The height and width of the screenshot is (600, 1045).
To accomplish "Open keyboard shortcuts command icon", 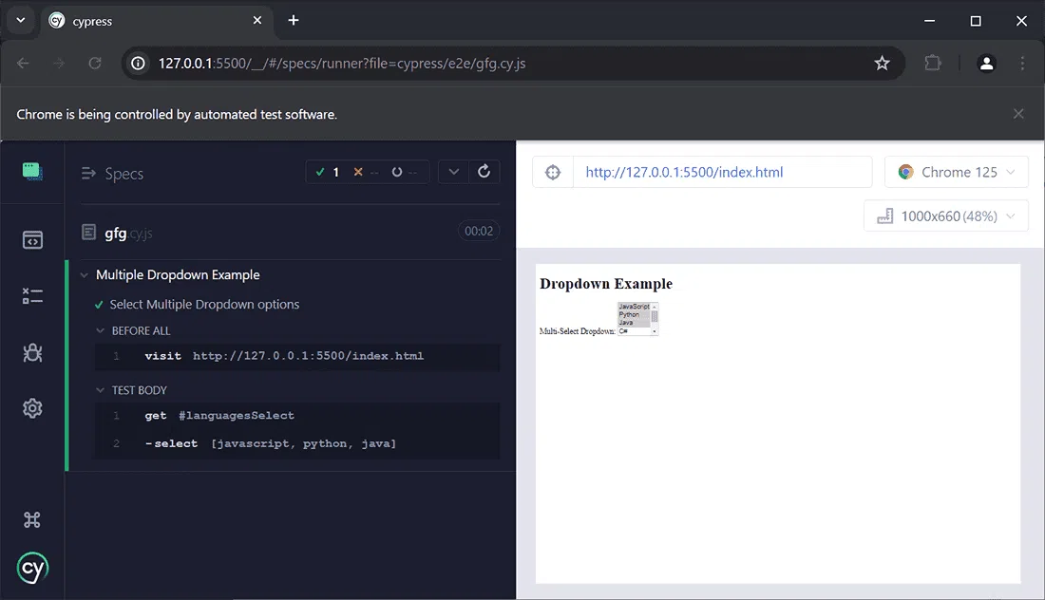I will (x=32, y=519).
